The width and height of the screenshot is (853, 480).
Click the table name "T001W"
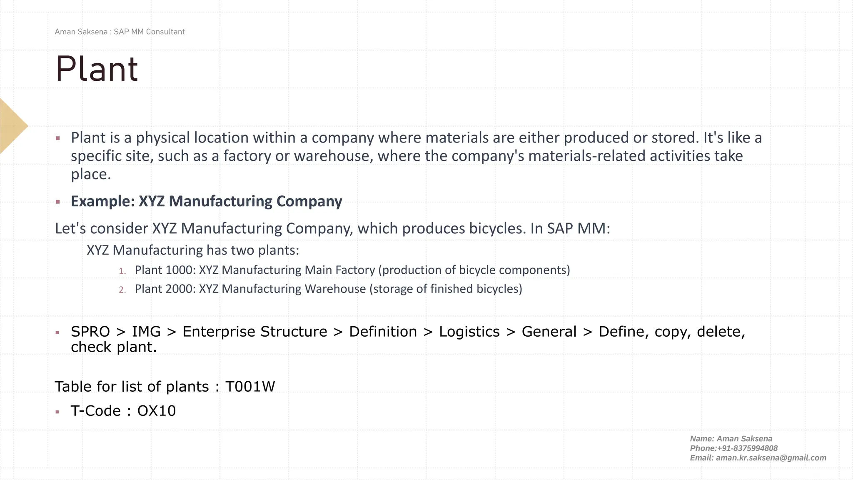coord(250,387)
